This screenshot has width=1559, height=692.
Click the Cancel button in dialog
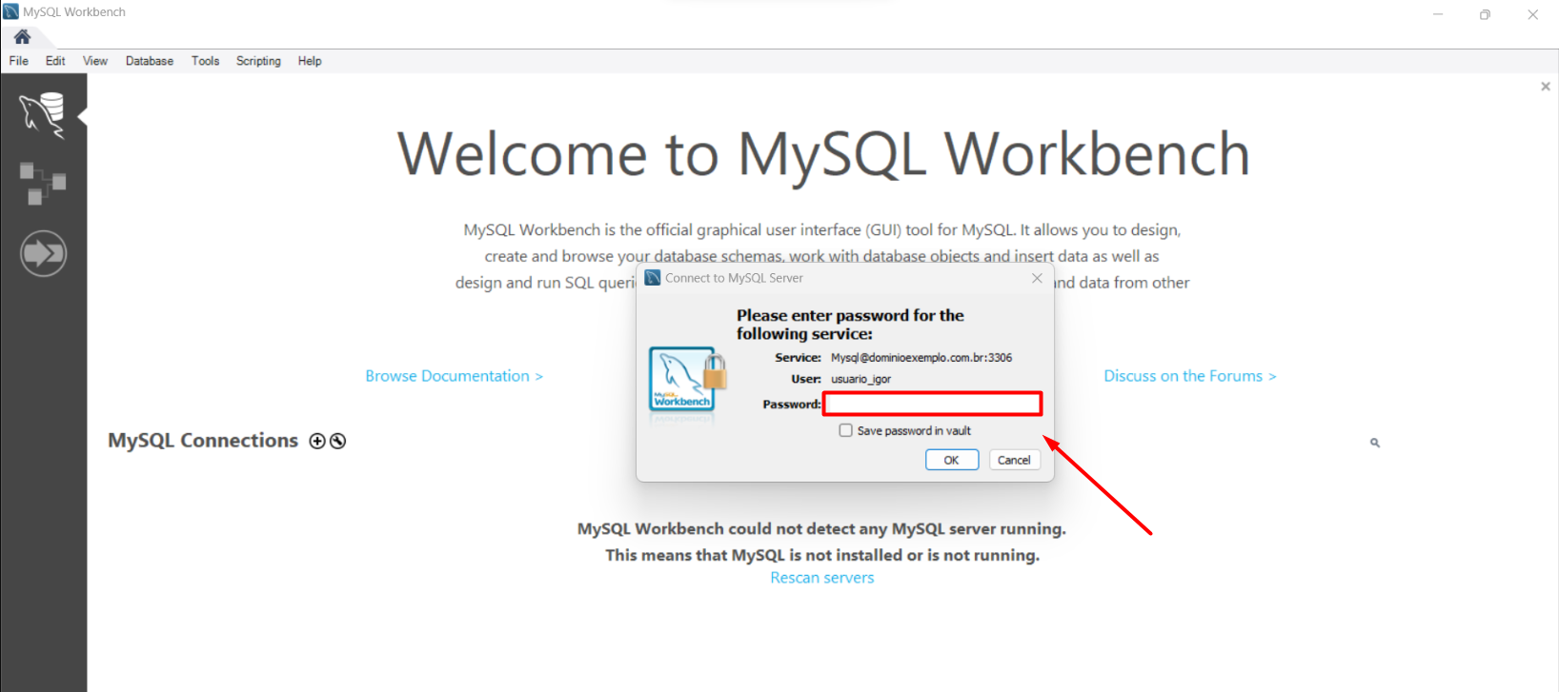[x=1014, y=460]
